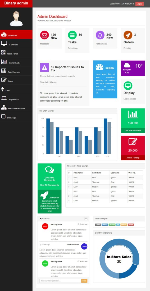150x291 pixels.
Task: Click the Send button in chat
Action: coord(84,281)
